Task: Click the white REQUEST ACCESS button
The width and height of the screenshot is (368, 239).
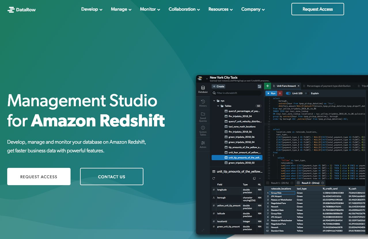Action: [39, 177]
